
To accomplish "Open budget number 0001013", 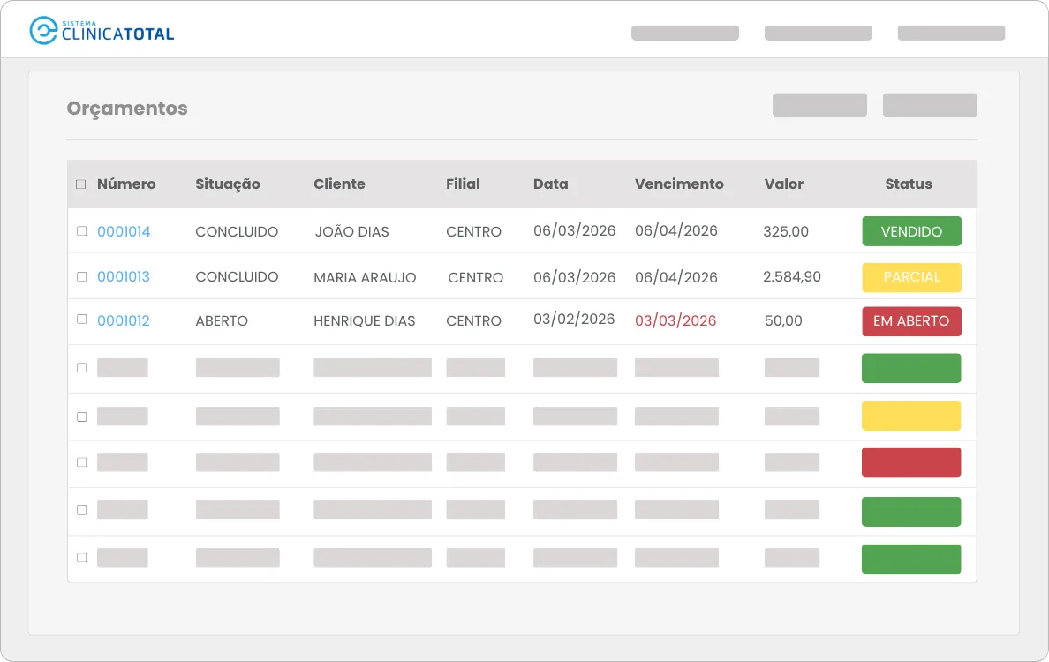I will (123, 276).
